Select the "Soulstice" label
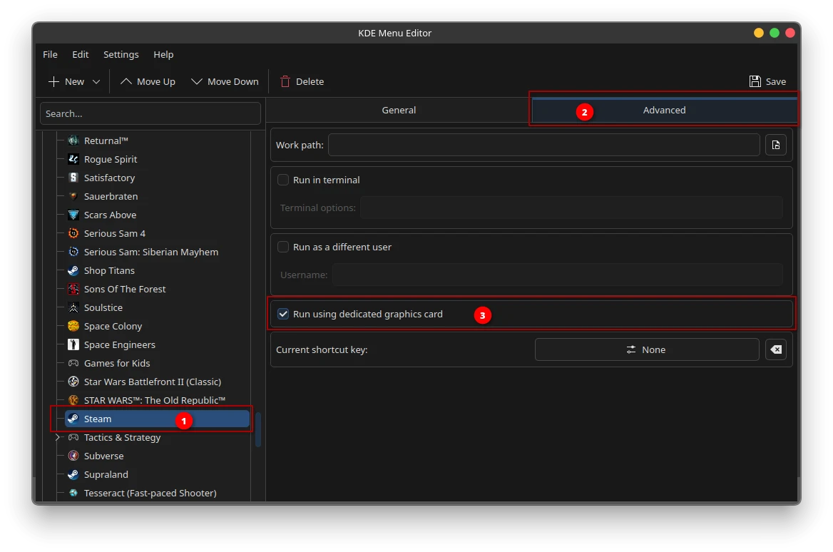This screenshot has height=552, width=833. point(103,308)
